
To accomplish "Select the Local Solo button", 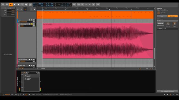I will pyautogui.click(x=173, y=16).
